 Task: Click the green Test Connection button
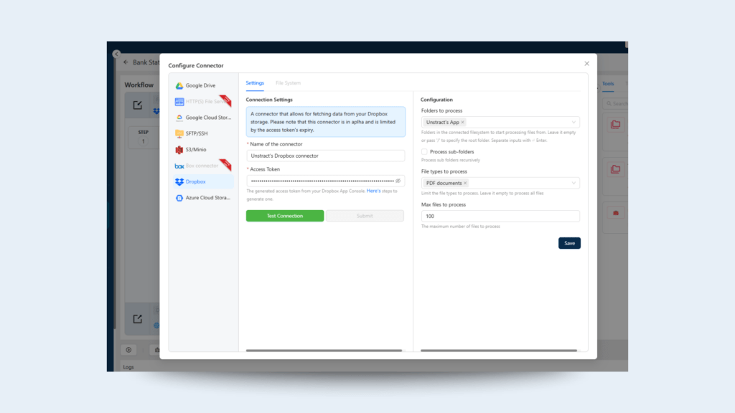[x=285, y=216]
